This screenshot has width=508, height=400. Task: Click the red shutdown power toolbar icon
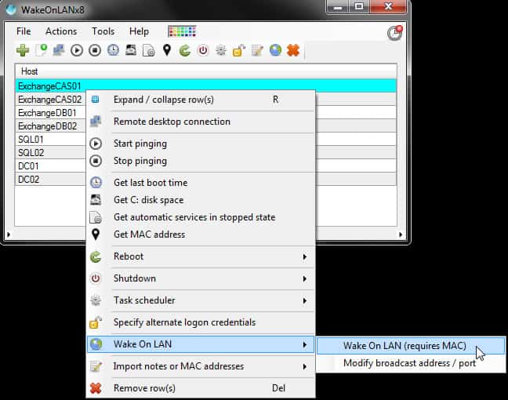(x=203, y=50)
